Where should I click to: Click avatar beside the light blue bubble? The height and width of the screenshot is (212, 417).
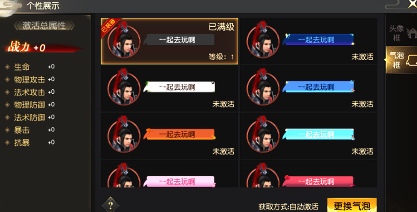(263, 88)
